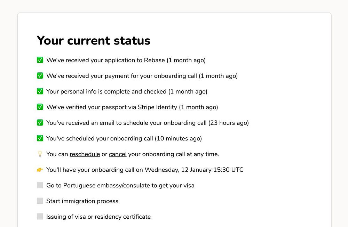This screenshot has height=227, width=348.
Task: Click the checkmark beside email to schedule call
Action: 40,123
